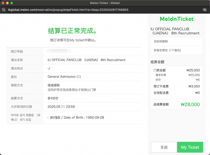Click the 折价 label
210x155 pixels.
point(158,80)
